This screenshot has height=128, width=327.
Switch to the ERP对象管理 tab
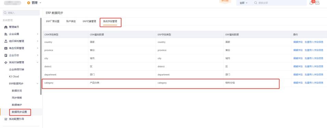89,21
